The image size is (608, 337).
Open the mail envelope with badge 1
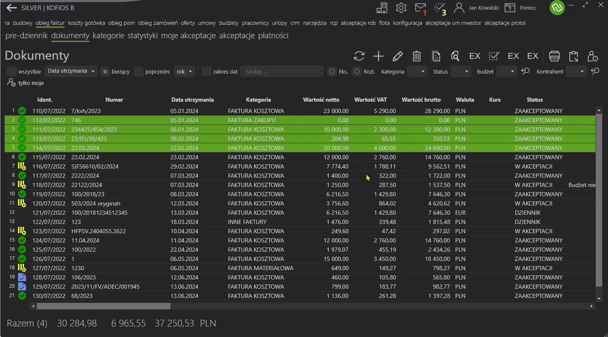pos(420,8)
